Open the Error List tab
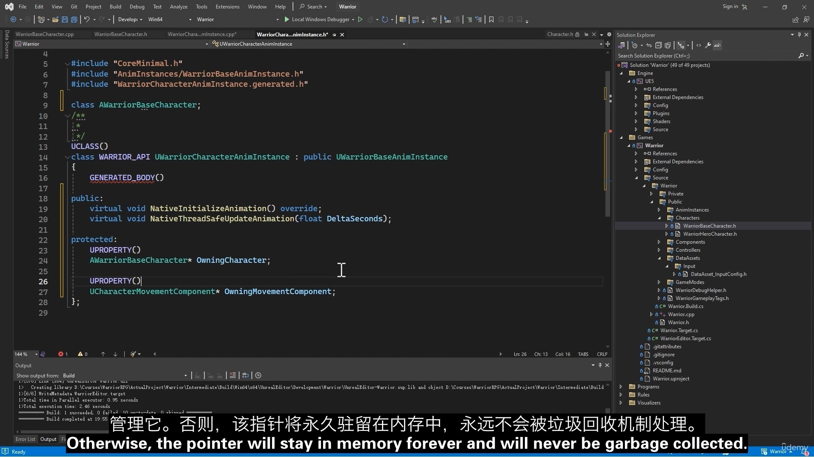This screenshot has width=814, height=457. pyautogui.click(x=25, y=439)
